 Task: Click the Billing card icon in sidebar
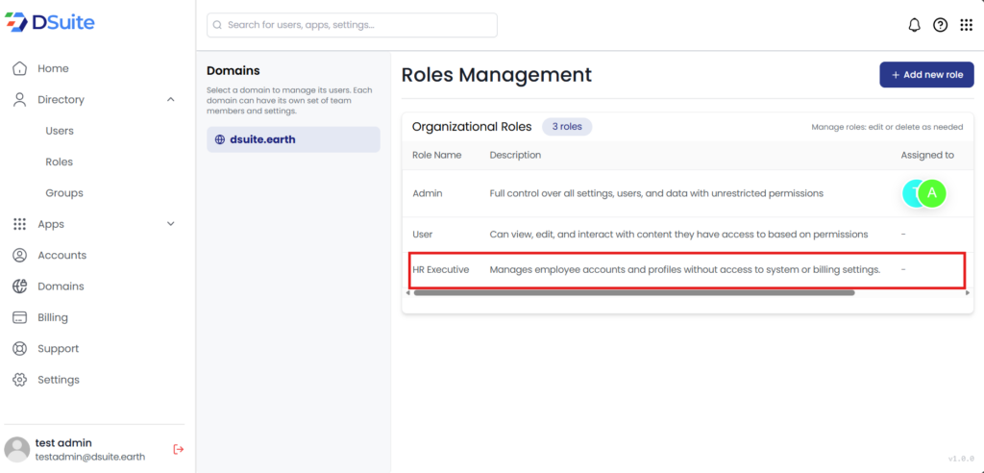[19, 317]
